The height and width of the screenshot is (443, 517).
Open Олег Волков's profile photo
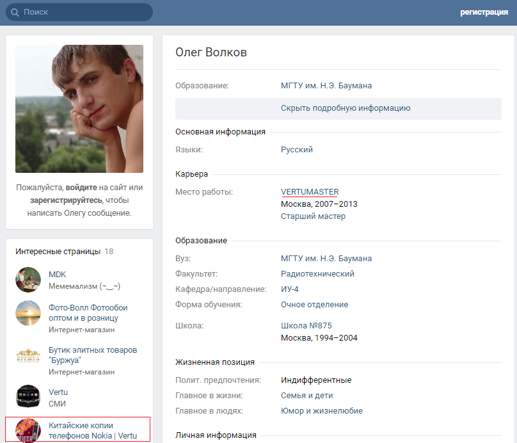click(x=79, y=109)
